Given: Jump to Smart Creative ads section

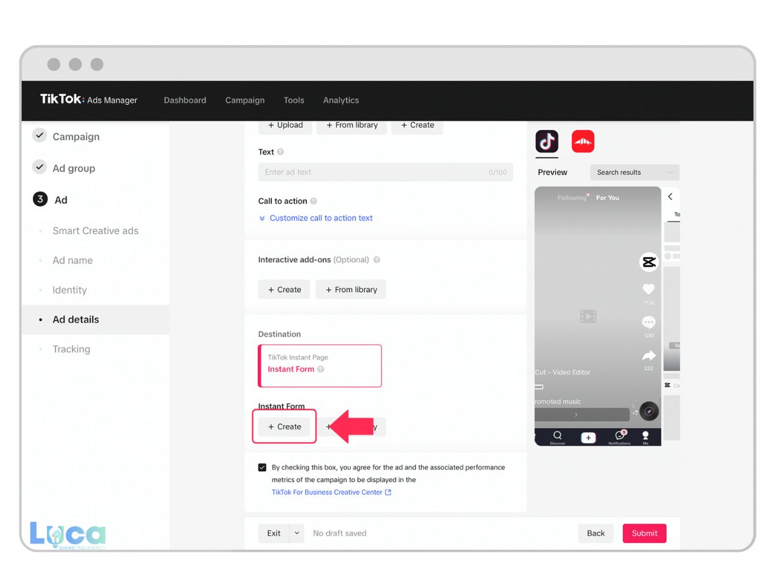Looking at the screenshot, I should pyautogui.click(x=95, y=230).
